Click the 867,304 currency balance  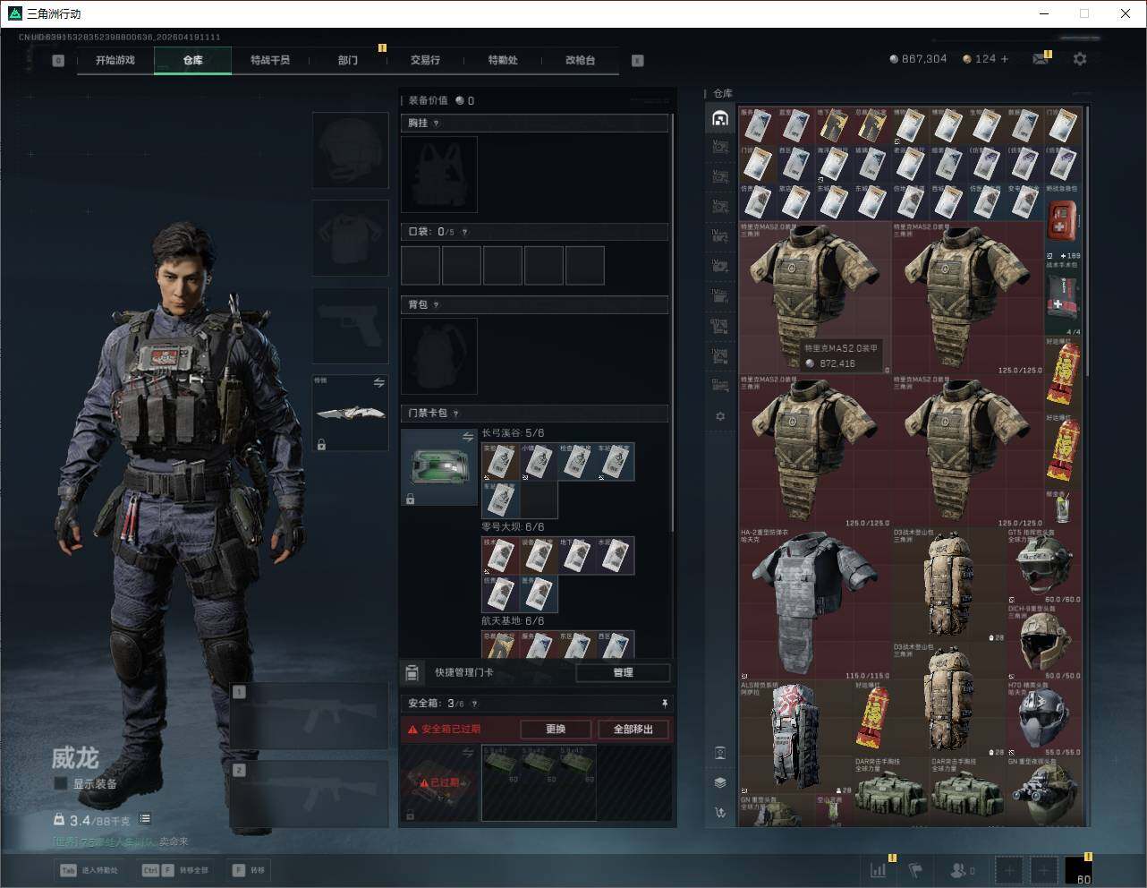[x=918, y=59]
